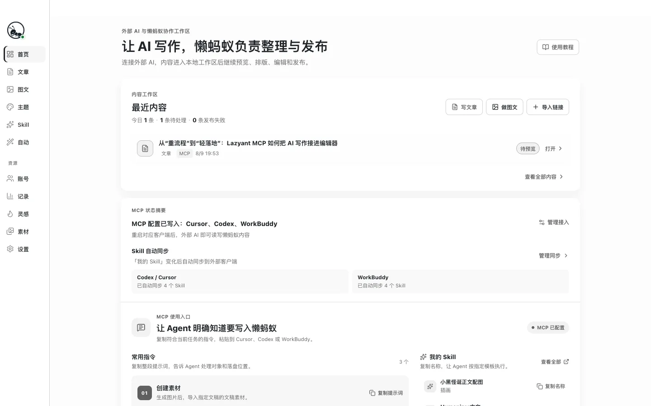Click 8/9 19:53 timestamp on article
Viewport: 651px width, 406px height.
click(207, 153)
